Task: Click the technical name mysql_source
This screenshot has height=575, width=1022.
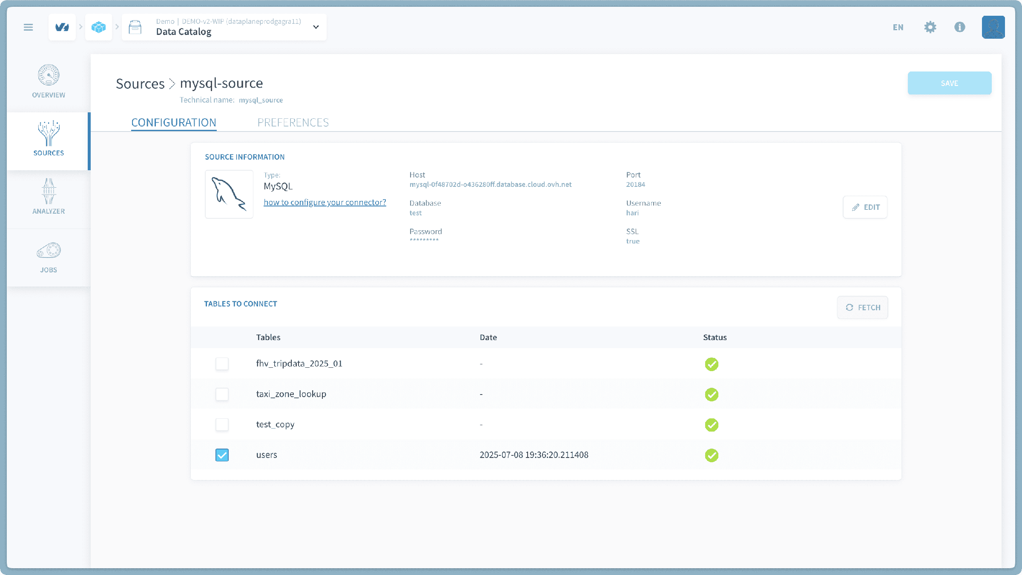Action: tap(261, 100)
